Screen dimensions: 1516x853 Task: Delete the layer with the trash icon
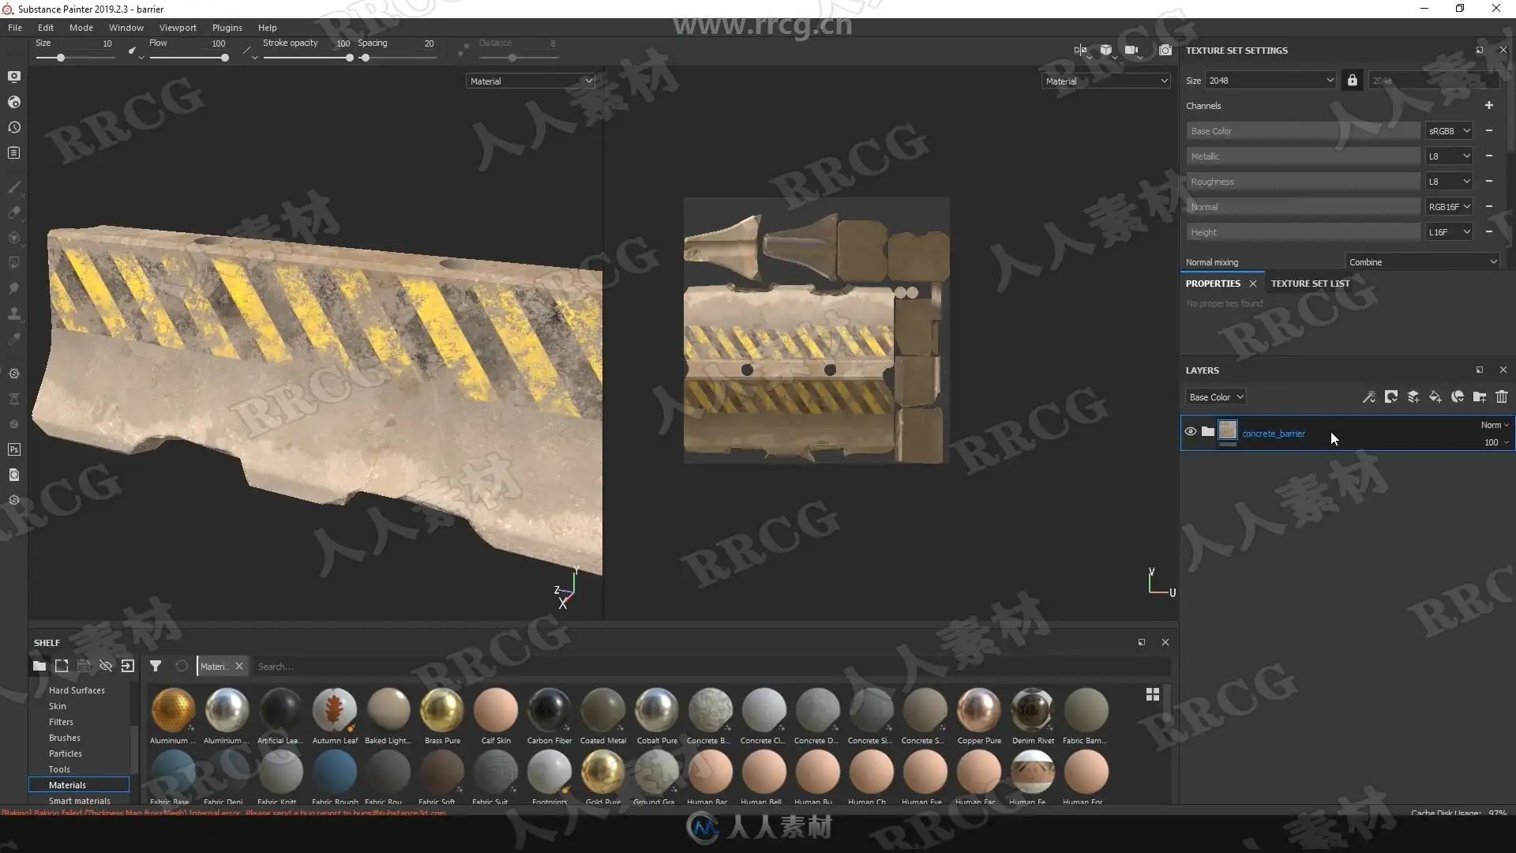pos(1501,397)
